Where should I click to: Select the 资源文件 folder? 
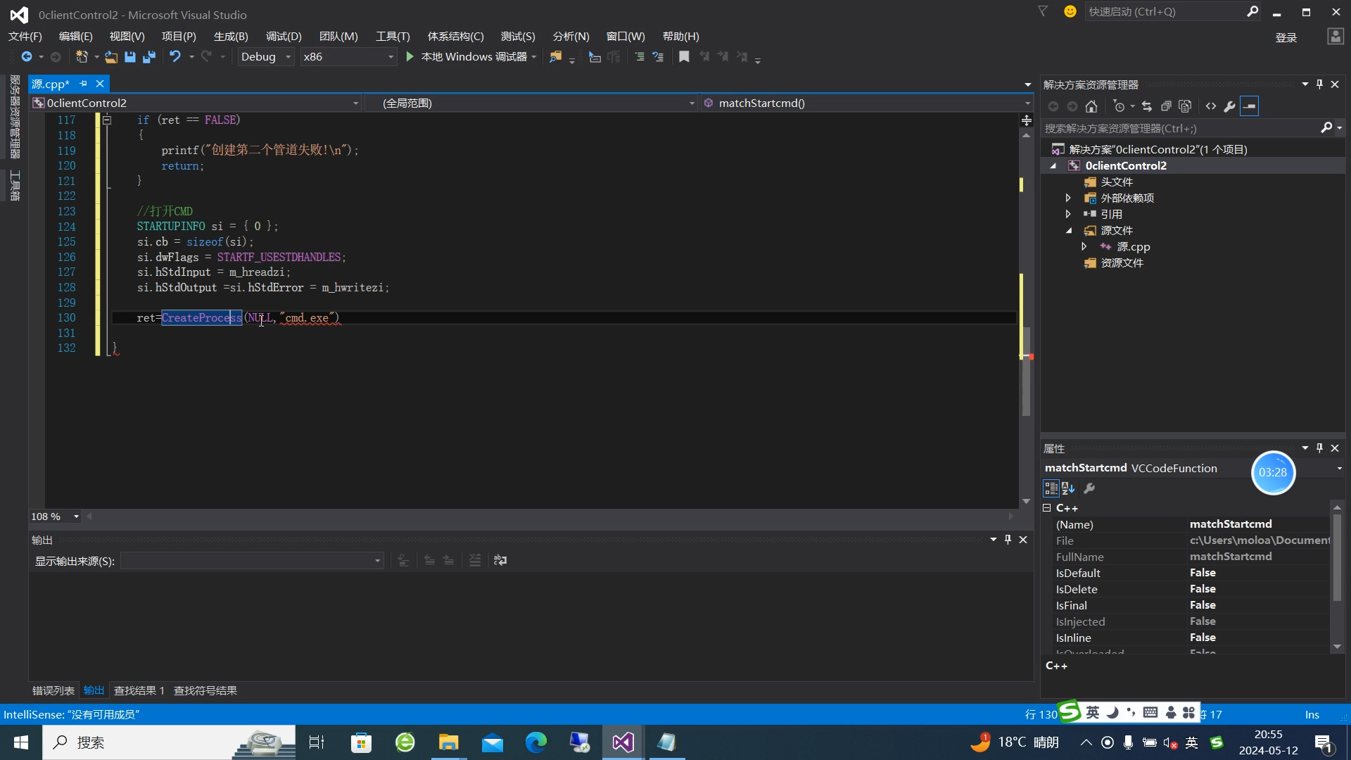1122,263
